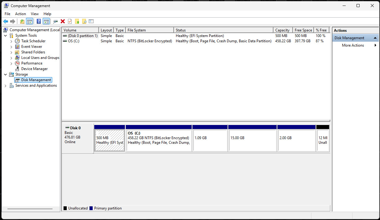The height and width of the screenshot is (220, 380).
Task: Toggle the Show/Hide Console Tree button
Action: [x=30, y=21]
